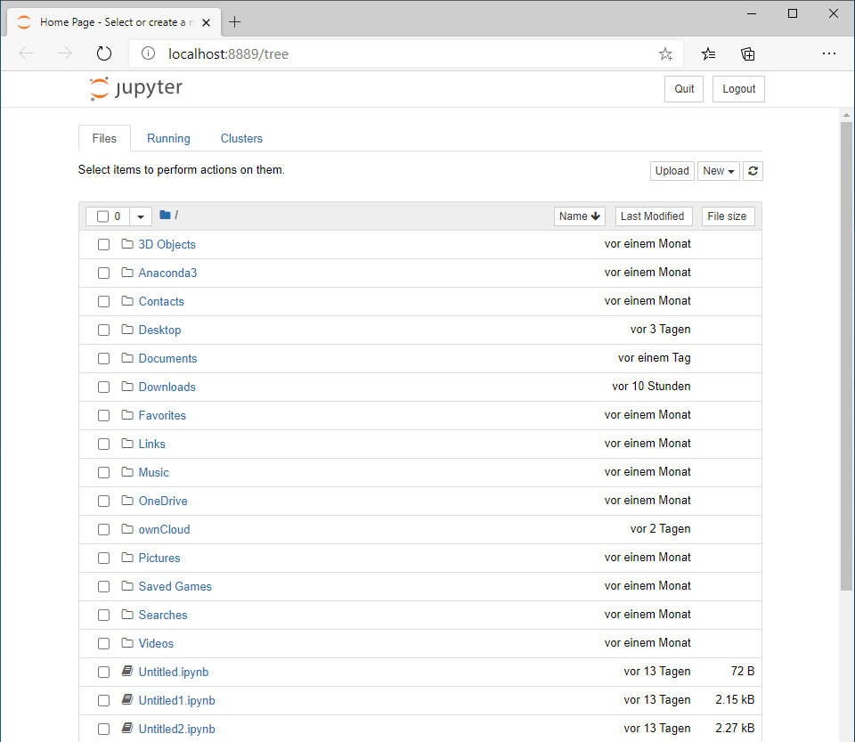Open the Links folder
The image size is (855, 742).
point(151,444)
